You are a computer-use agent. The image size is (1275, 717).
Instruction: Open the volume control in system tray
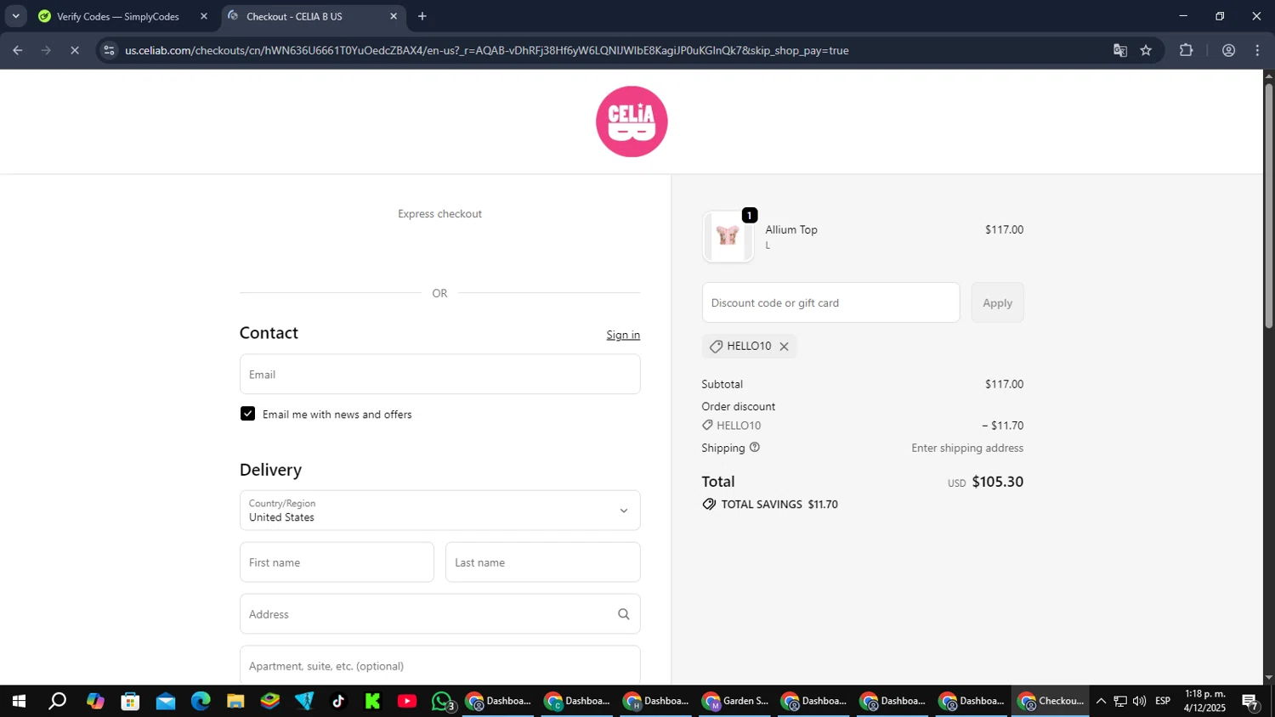pos(1139,701)
